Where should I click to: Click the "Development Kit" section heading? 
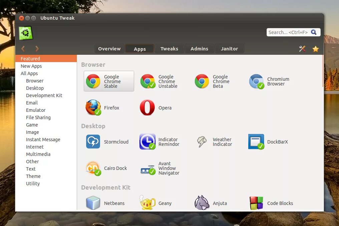coord(106,188)
